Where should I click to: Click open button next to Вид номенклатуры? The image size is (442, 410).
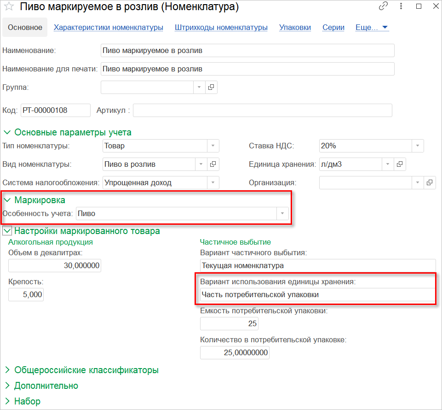click(x=213, y=164)
